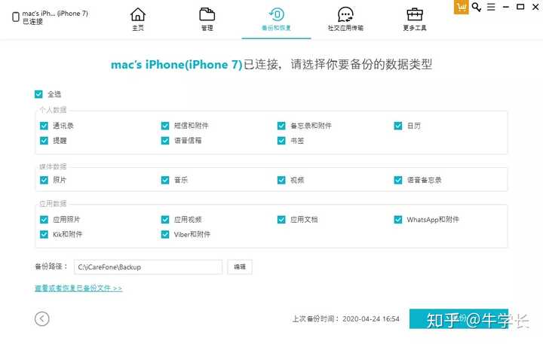Viewport: 543px width, 344px height.
Task: Disable the Viber和附件 checkbox
Action: [165, 234]
